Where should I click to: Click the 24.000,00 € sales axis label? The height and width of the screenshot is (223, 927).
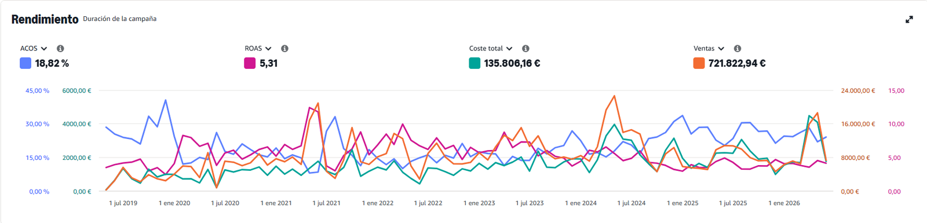858,91
